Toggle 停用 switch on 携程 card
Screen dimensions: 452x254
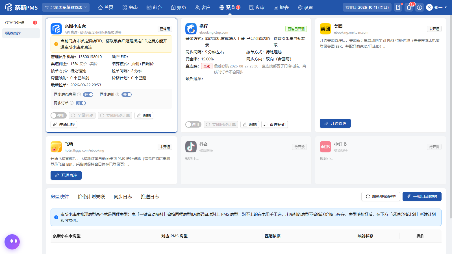pyautogui.click(x=193, y=124)
